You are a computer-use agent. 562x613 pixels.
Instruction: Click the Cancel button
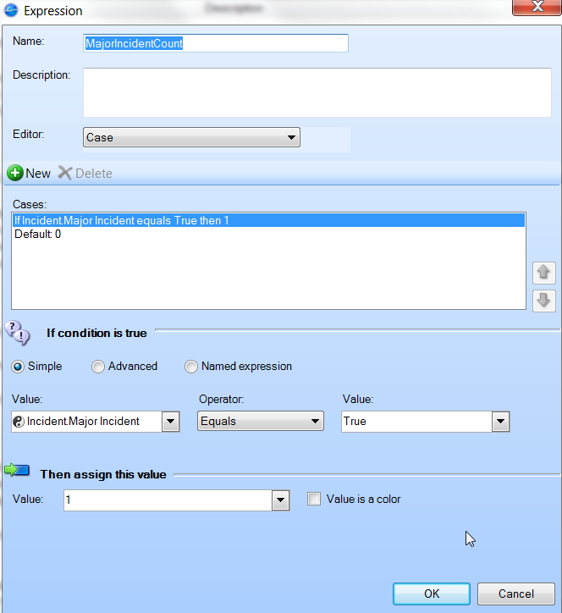pos(515,594)
